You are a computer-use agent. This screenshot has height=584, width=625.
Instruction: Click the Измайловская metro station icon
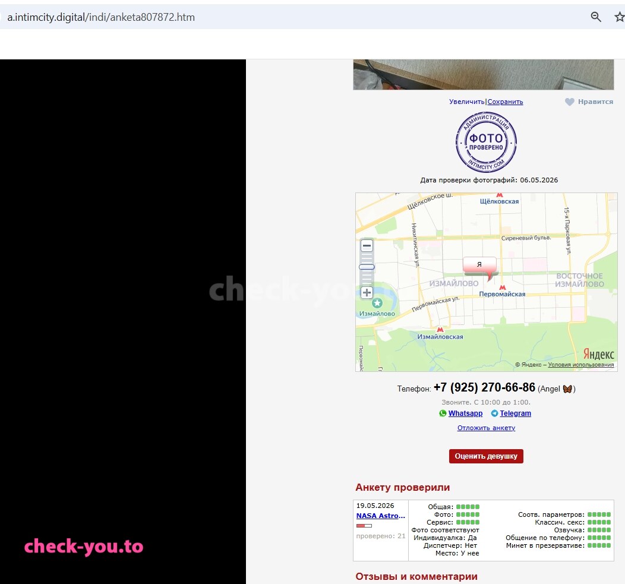point(440,330)
